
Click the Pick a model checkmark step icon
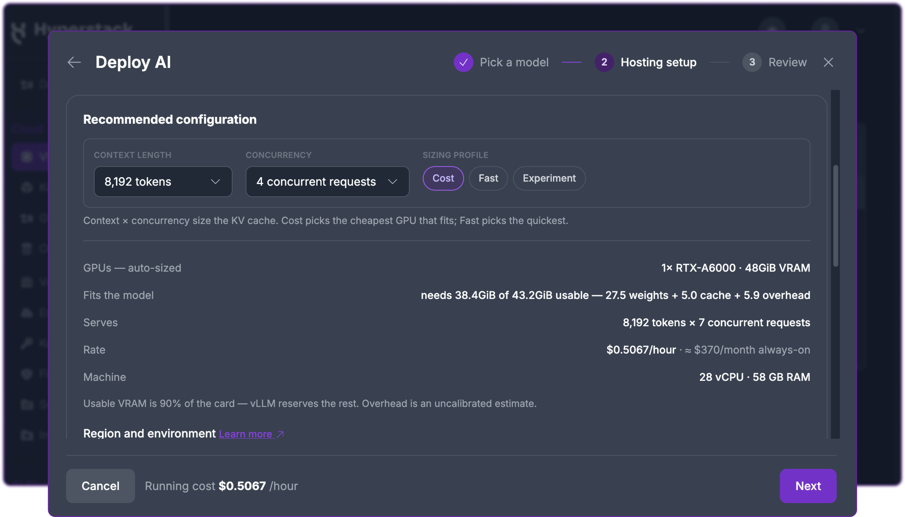[463, 62]
